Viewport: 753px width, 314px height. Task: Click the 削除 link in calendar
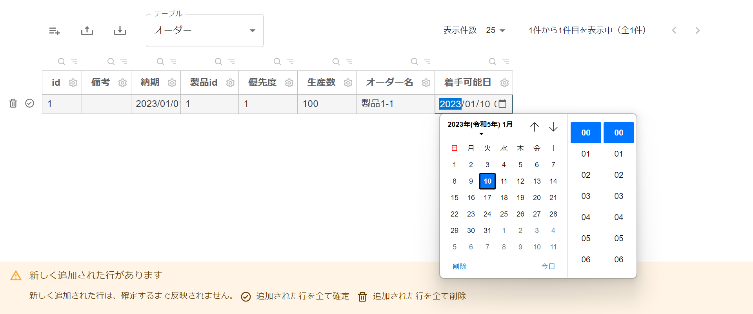click(x=459, y=266)
